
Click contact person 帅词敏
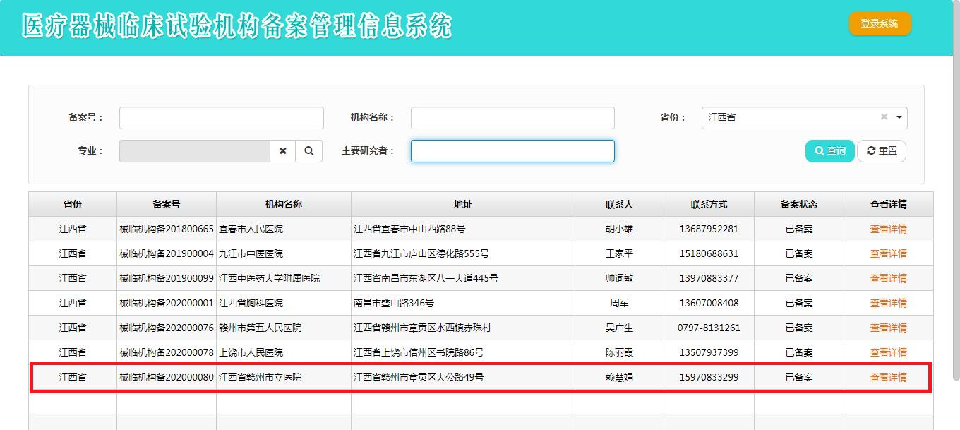[619, 278]
